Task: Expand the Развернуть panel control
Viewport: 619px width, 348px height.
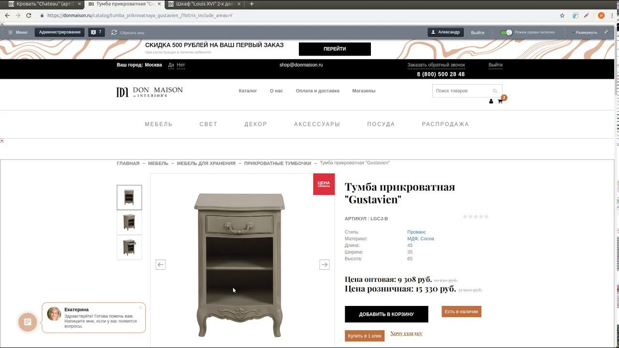Action: 585,32
